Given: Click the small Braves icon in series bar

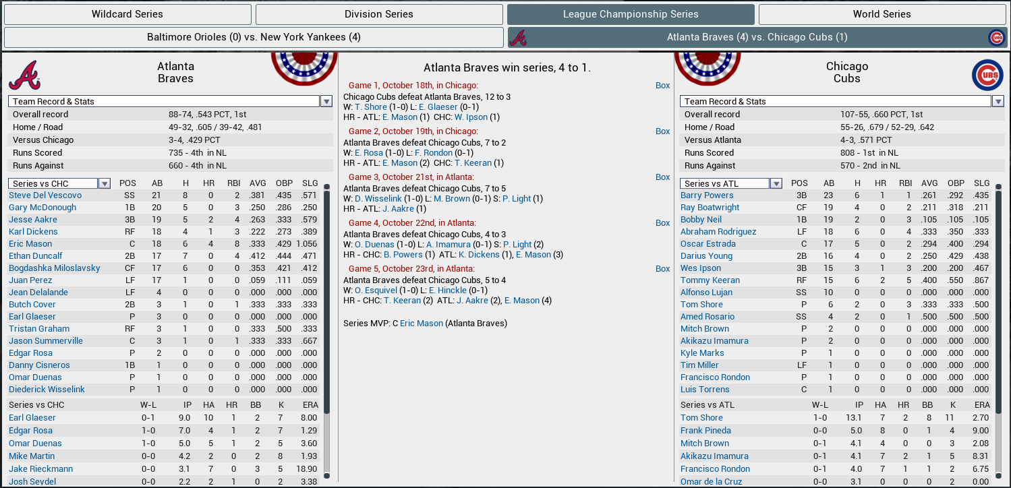Looking at the screenshot, I should click(518, 38).
